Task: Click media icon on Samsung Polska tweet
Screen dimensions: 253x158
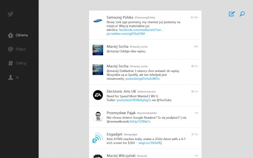Action: click(x=192, y=18)
